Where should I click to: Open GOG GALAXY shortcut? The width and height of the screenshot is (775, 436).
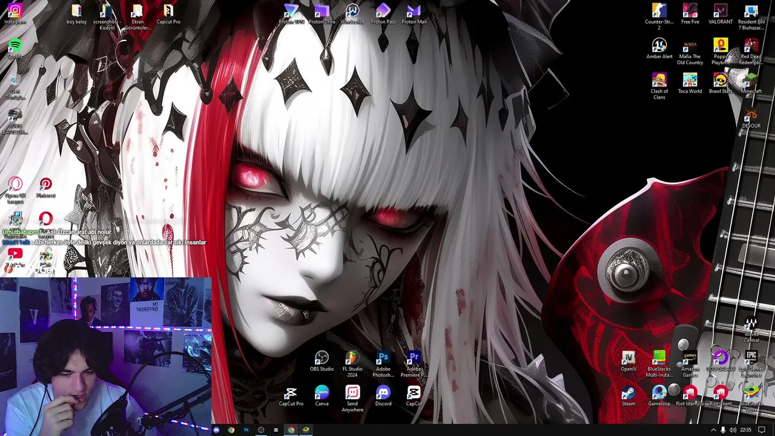(721, 361)
